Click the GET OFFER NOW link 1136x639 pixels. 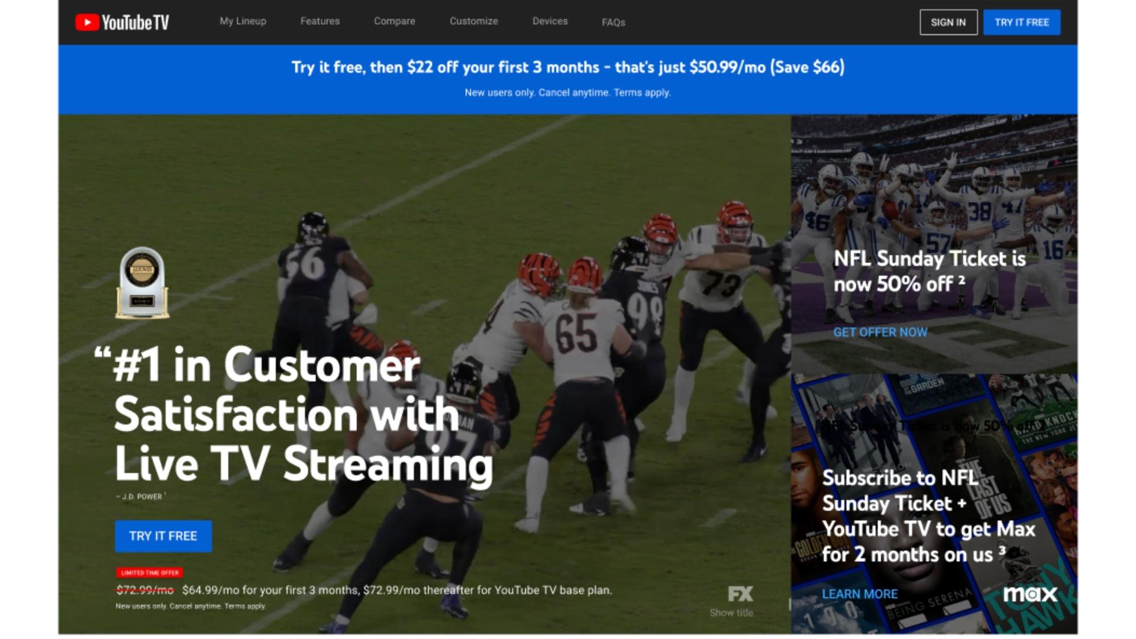[880, 333]
